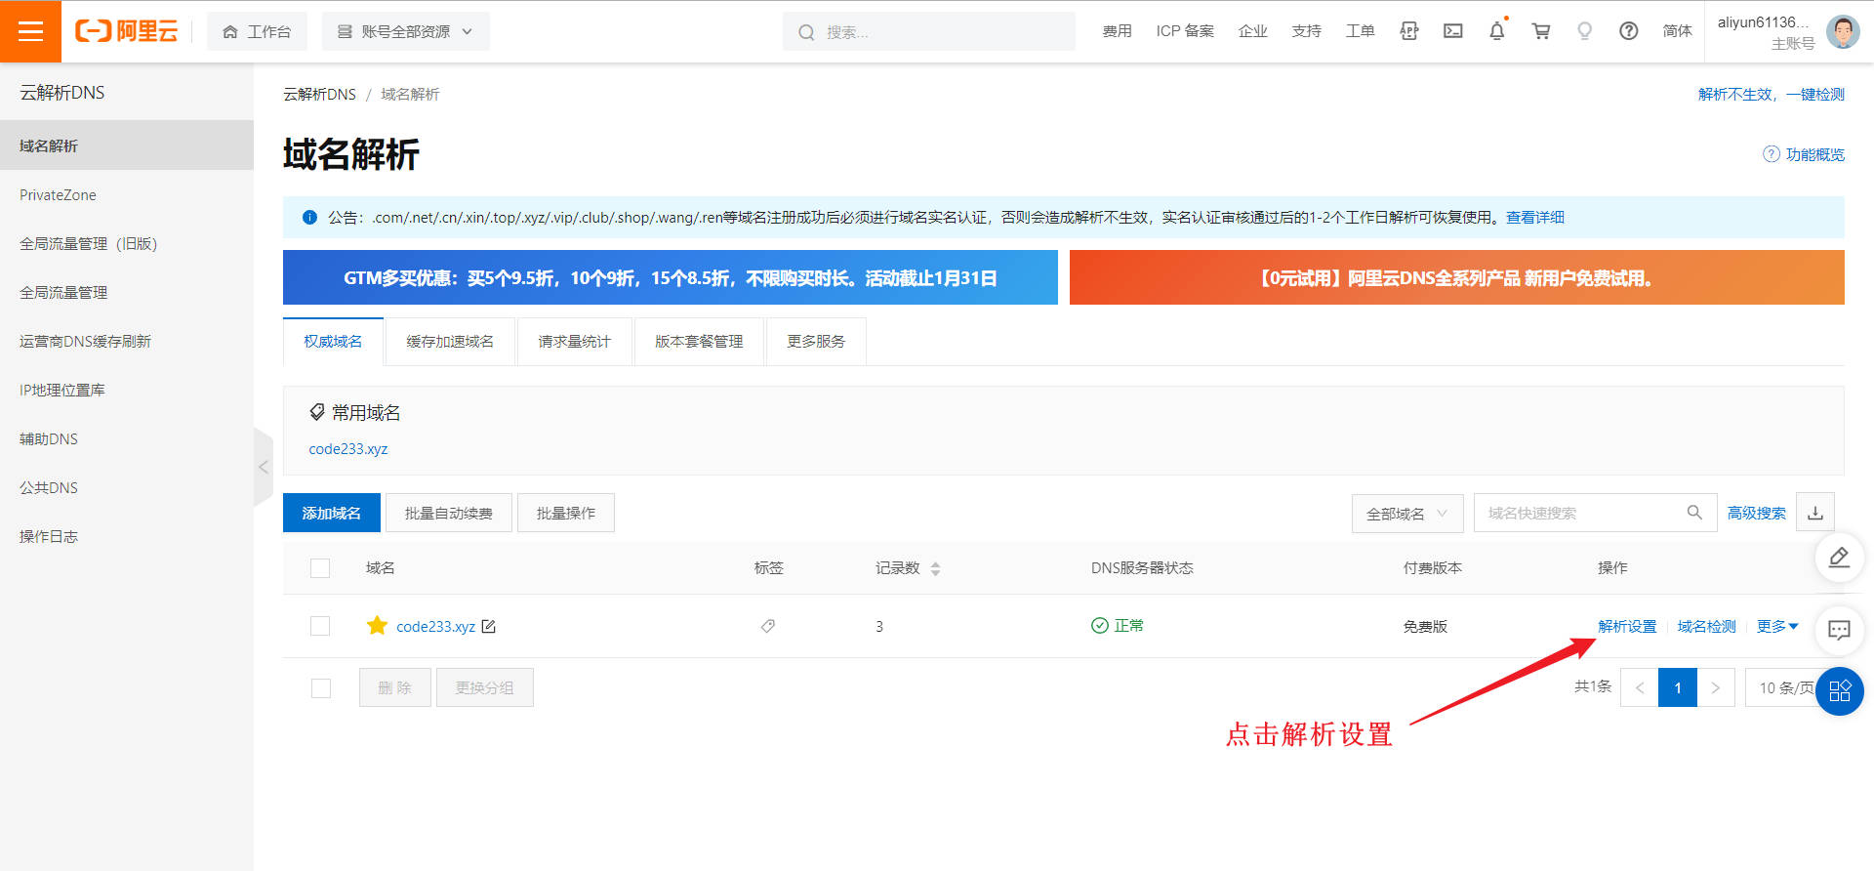Open the 10 条/页 page size dropdown
The image size is (1874, 871).
click(1785, 687)
